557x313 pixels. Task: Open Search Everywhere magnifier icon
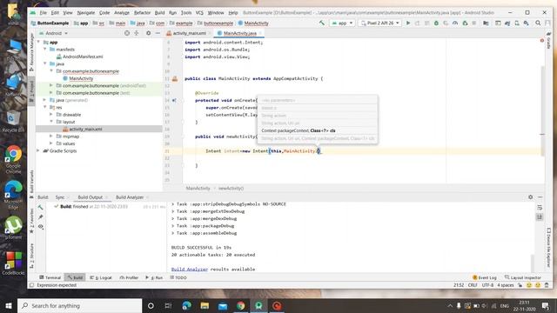pyautogui.click(x=538, y=23)
